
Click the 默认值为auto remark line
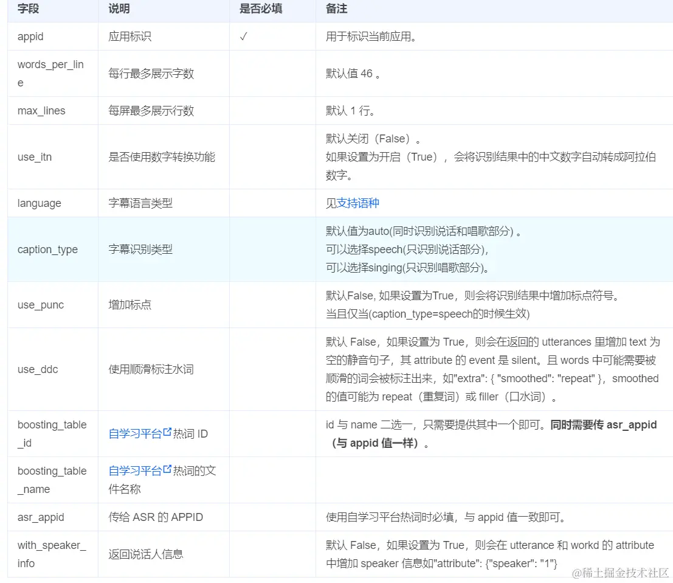pos(423,231)
